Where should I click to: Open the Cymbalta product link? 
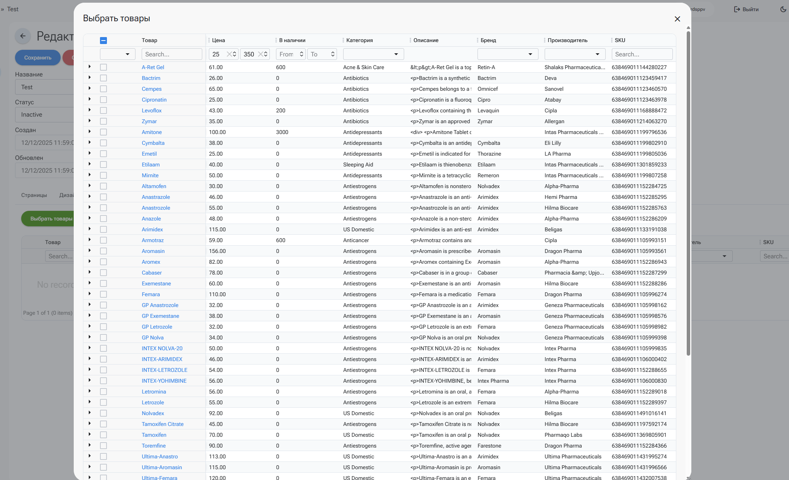(153, 143)
